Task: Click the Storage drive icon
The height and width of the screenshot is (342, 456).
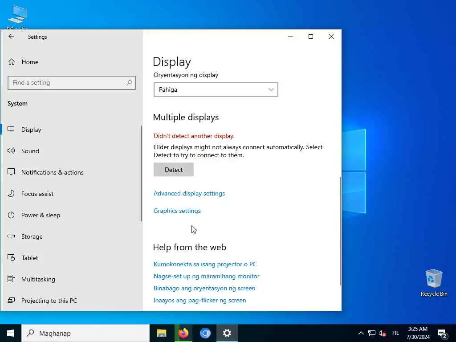Action: click(11, 236)
